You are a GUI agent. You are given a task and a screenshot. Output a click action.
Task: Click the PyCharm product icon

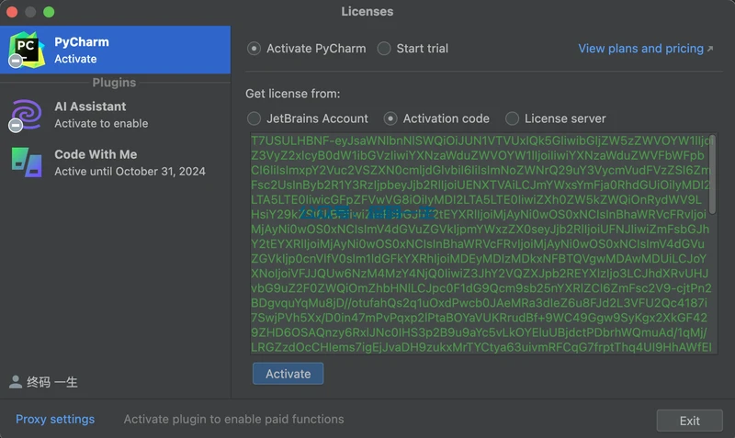(x=28, y=50)
